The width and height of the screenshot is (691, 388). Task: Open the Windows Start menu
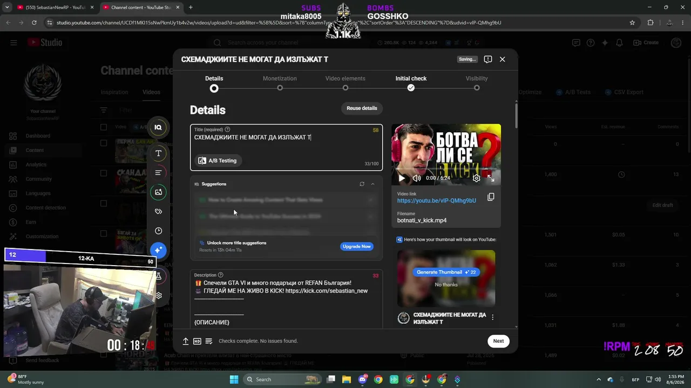pos(234,379)
